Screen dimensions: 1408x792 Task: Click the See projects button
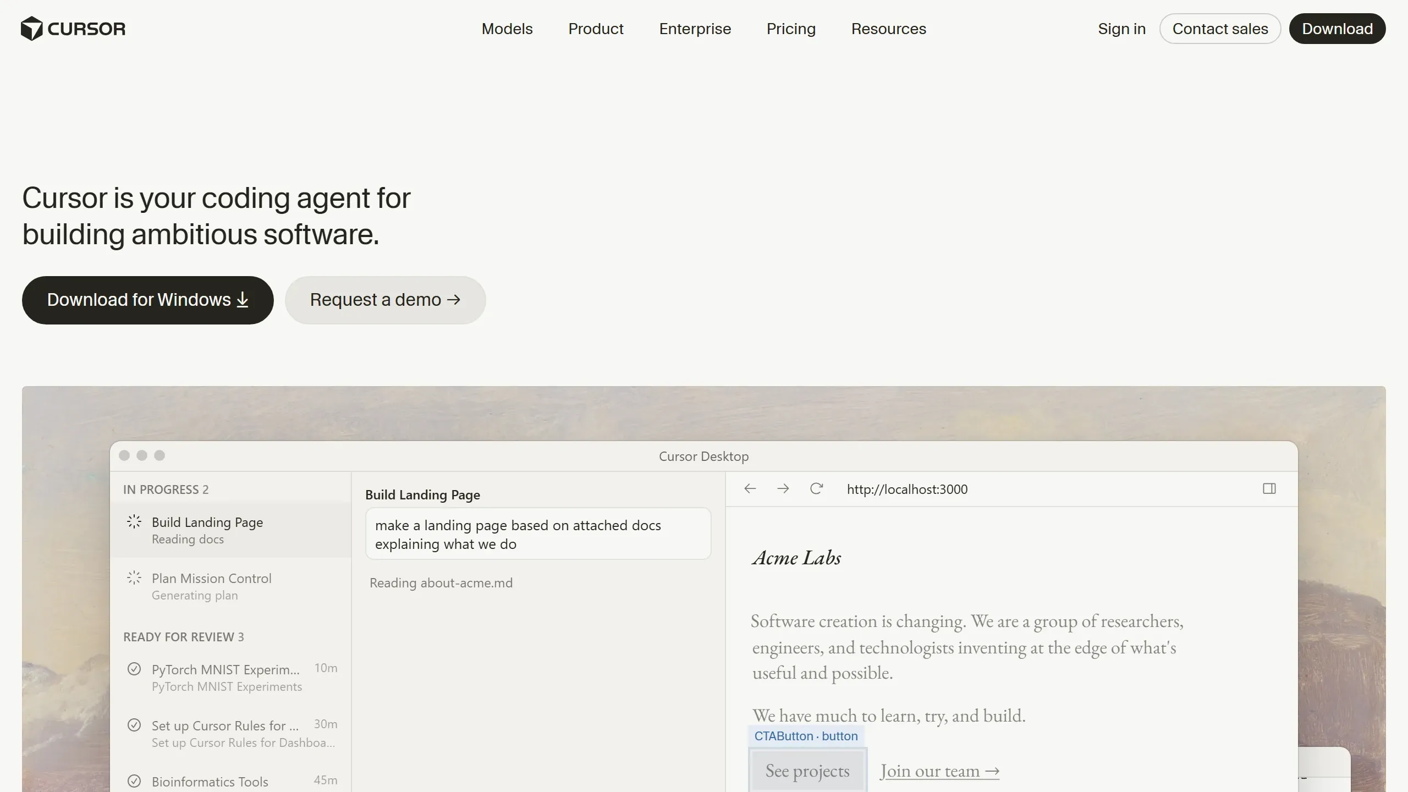click(x=807, y=771)
